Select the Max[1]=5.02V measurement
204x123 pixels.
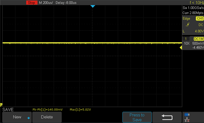pyautogui.click(x=80, y=110)
